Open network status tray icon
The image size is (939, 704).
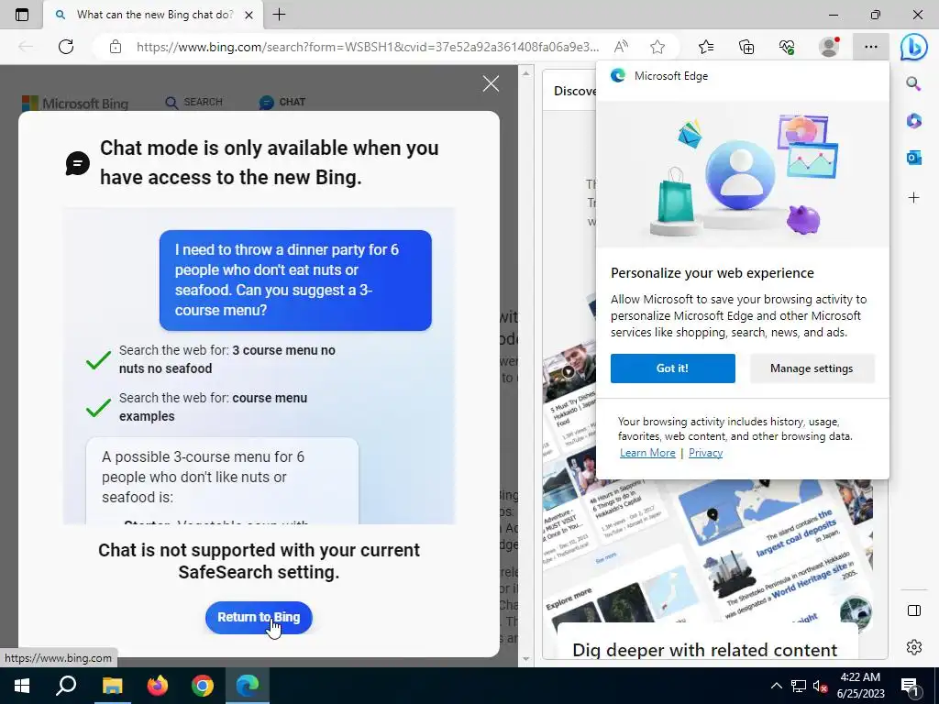point(799,686)
